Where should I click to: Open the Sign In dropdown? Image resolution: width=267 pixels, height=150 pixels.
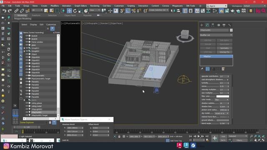coord(217,6)
